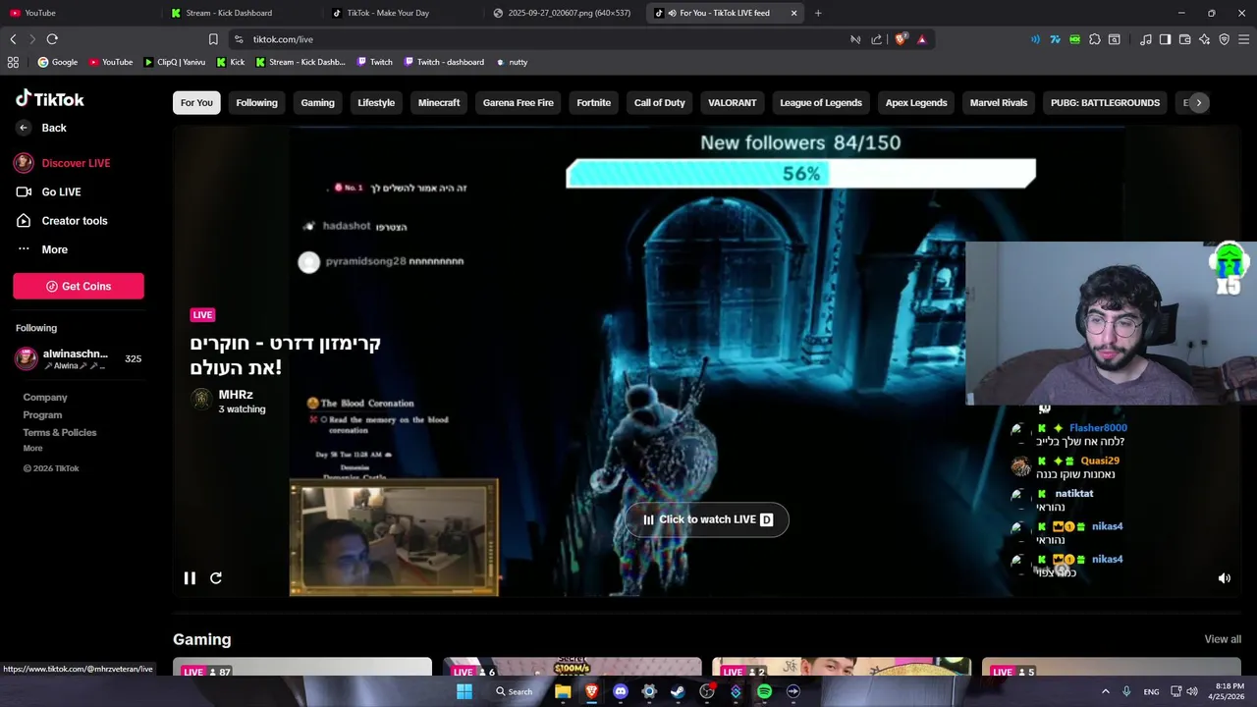Open Brave Wallet icon
1257x707 pixels.
1185,39
